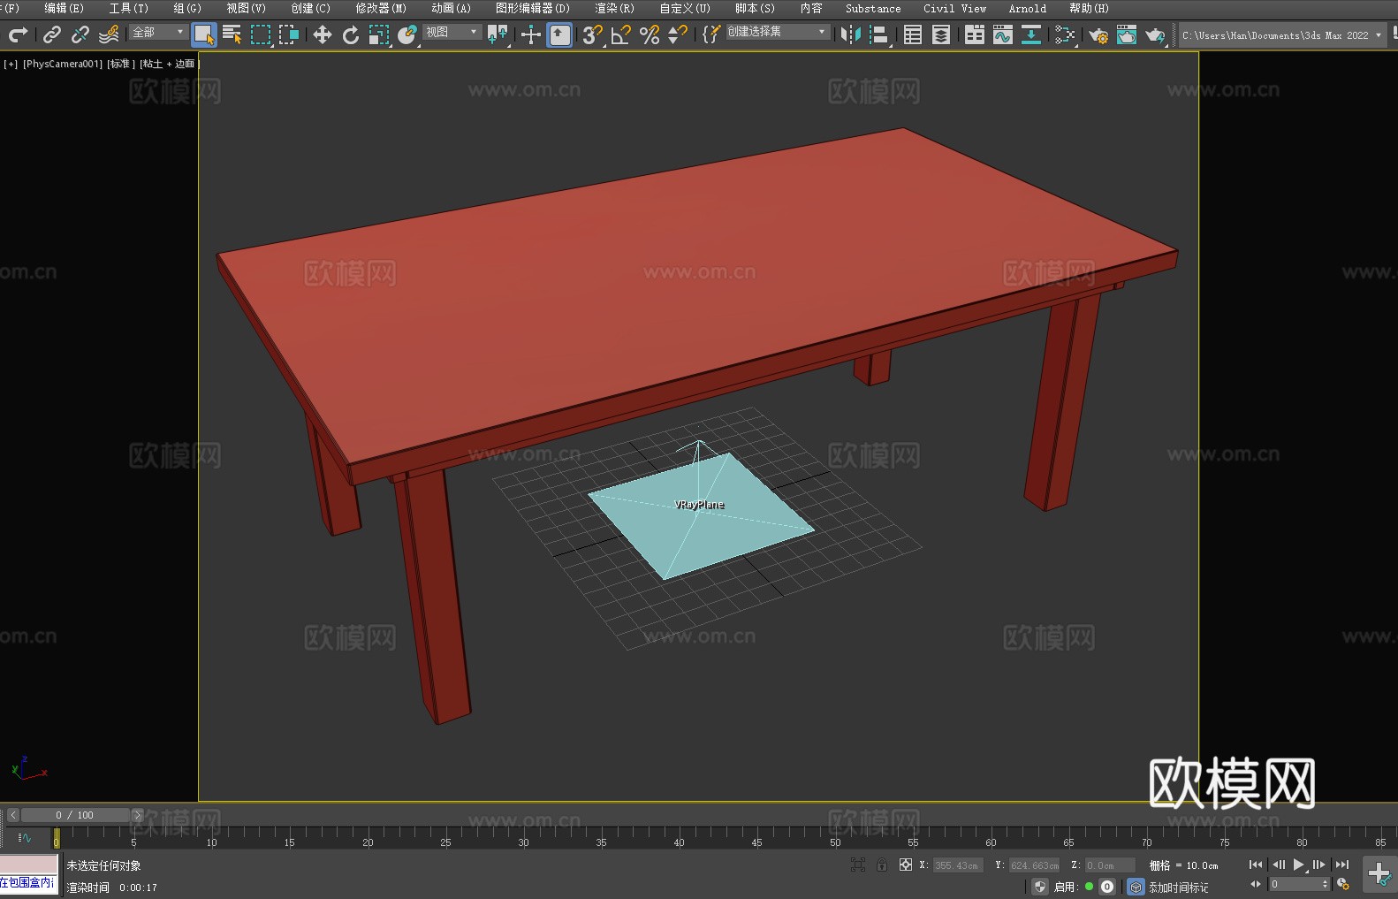Click the 0 / 100 time slider

(x=75, y=815)
